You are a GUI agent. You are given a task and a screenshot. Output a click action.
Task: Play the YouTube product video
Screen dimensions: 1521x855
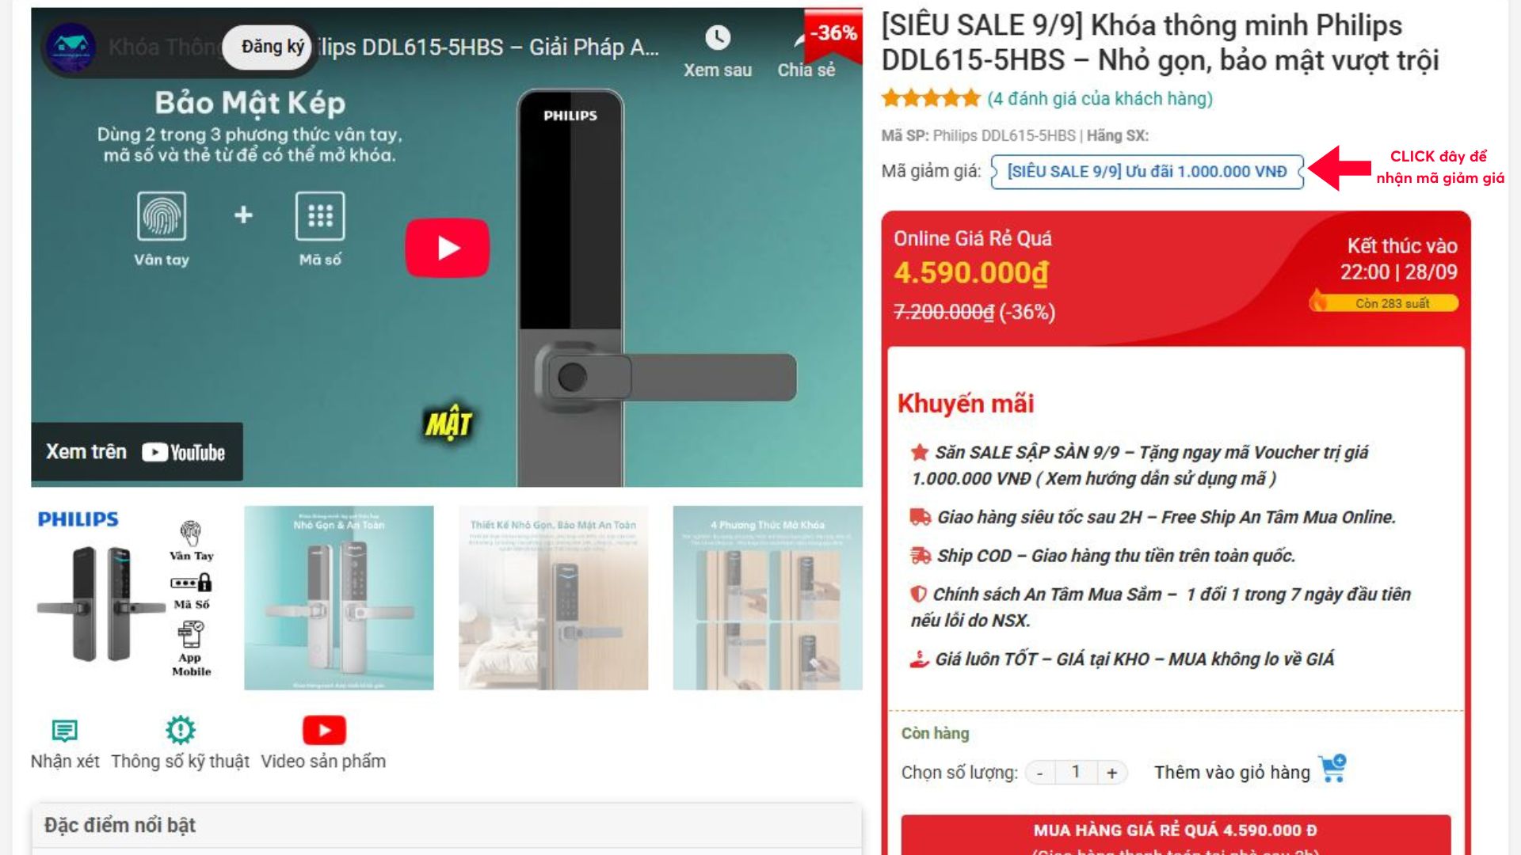[x=448, y=248]
